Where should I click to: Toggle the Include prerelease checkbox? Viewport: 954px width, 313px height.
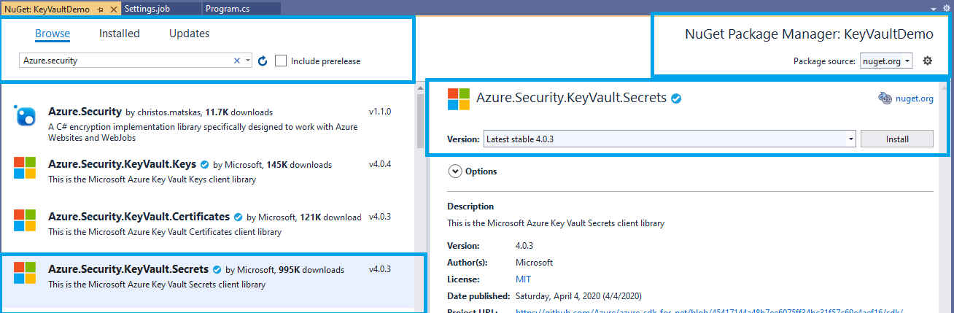point(281,61)
